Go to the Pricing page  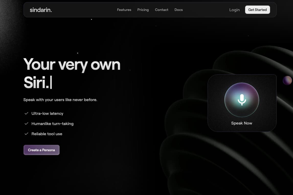143,10
